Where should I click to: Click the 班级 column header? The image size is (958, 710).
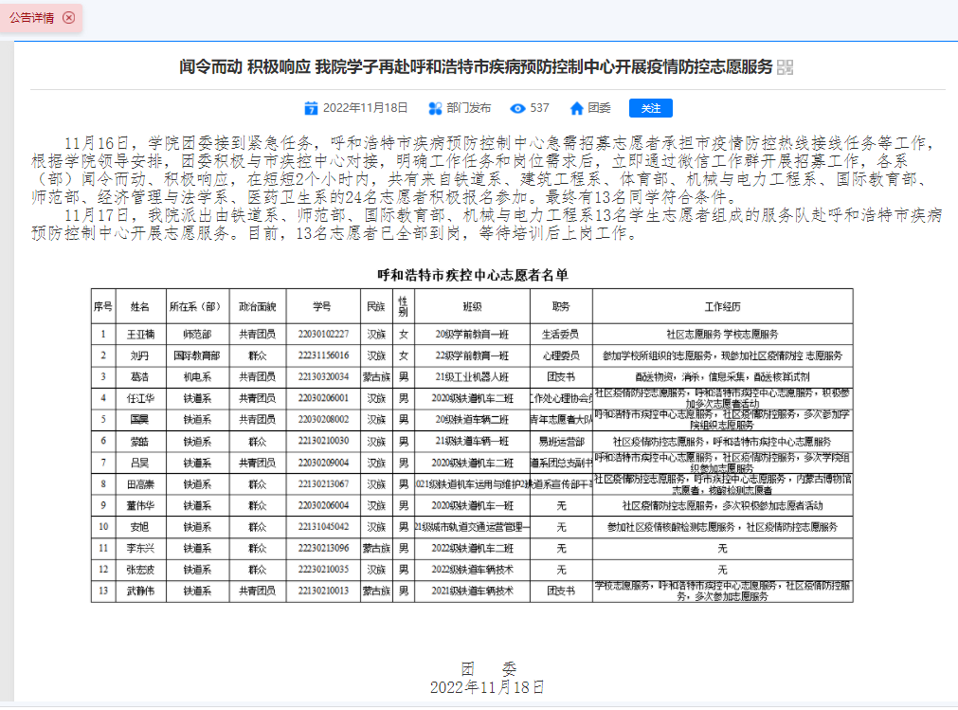(472, 307)
